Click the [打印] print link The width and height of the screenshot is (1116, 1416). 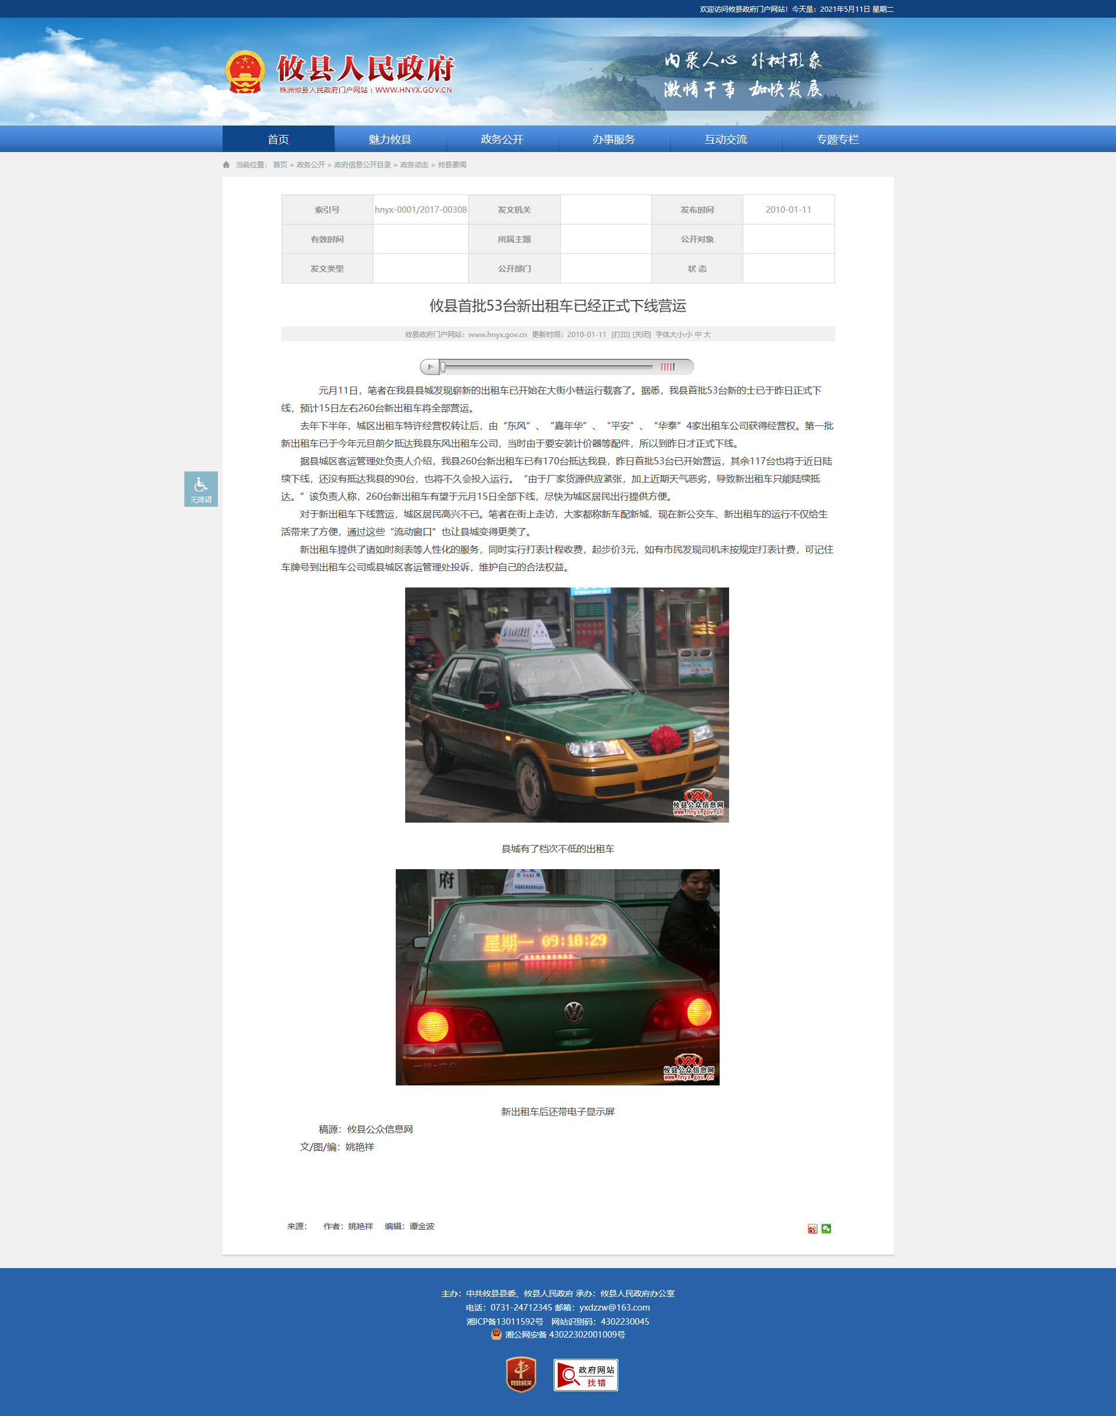point(620,334)
